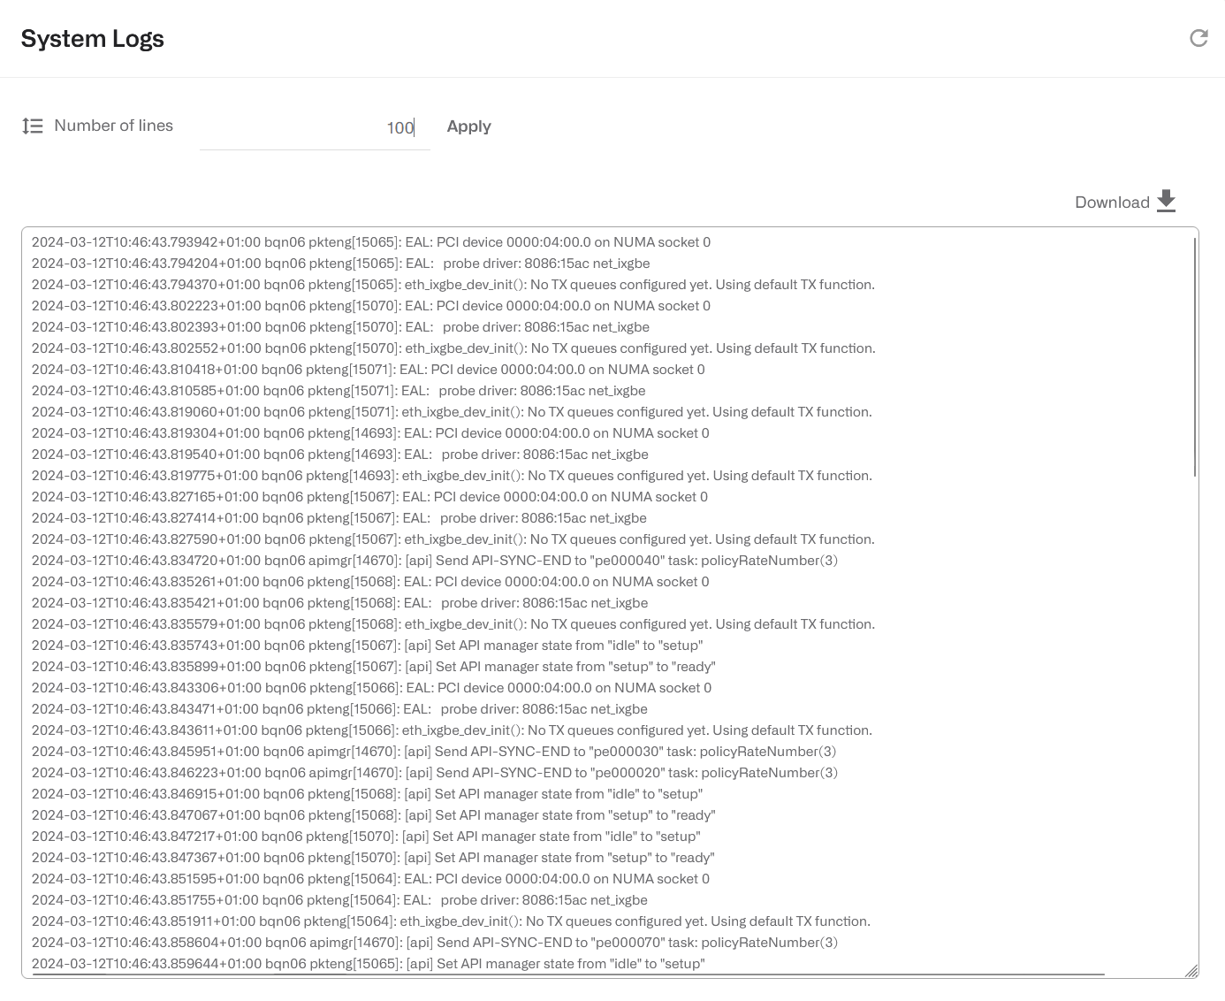Click the log line timestamped 10:46:43.843306
Screen dimensions: 1225x1001
[371, 688]
